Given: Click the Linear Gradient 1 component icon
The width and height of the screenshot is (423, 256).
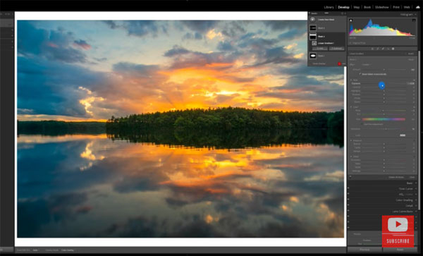Looking at the screenshot, I should pyautogui.click(x=314, y=43).
